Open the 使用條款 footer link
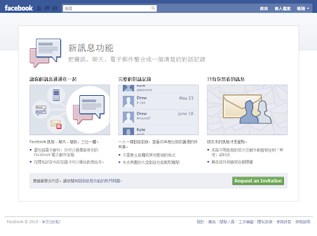The height and width of the screenshot is (236, 317). point(283,222)
